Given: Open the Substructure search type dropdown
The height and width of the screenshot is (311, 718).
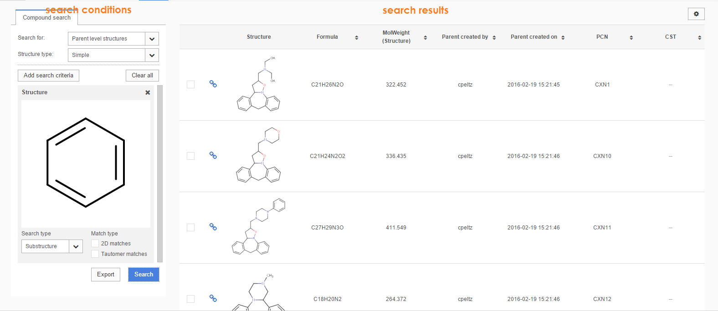Looking at the screenshot, I should pos(76,246).
